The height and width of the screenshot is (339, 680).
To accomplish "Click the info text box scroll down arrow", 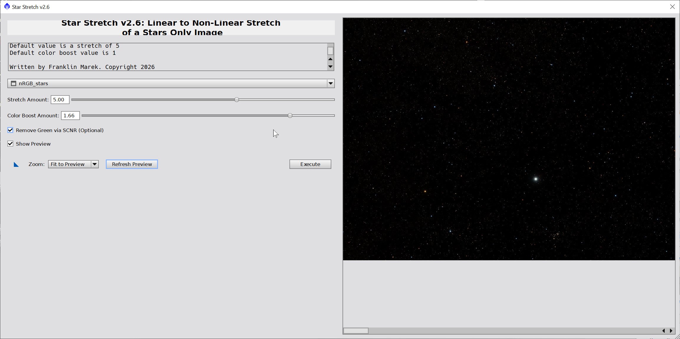I will 330,67.
